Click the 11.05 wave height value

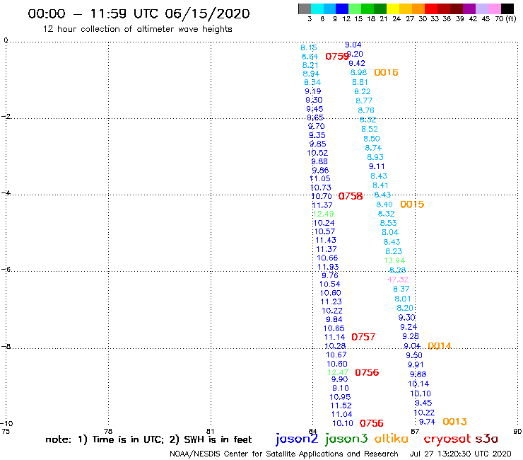click(320, 178)
